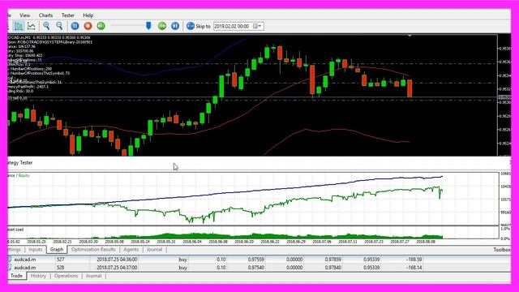Click the Toolbox panel label
Screen dimensions: 519x292
coord(502,250)
